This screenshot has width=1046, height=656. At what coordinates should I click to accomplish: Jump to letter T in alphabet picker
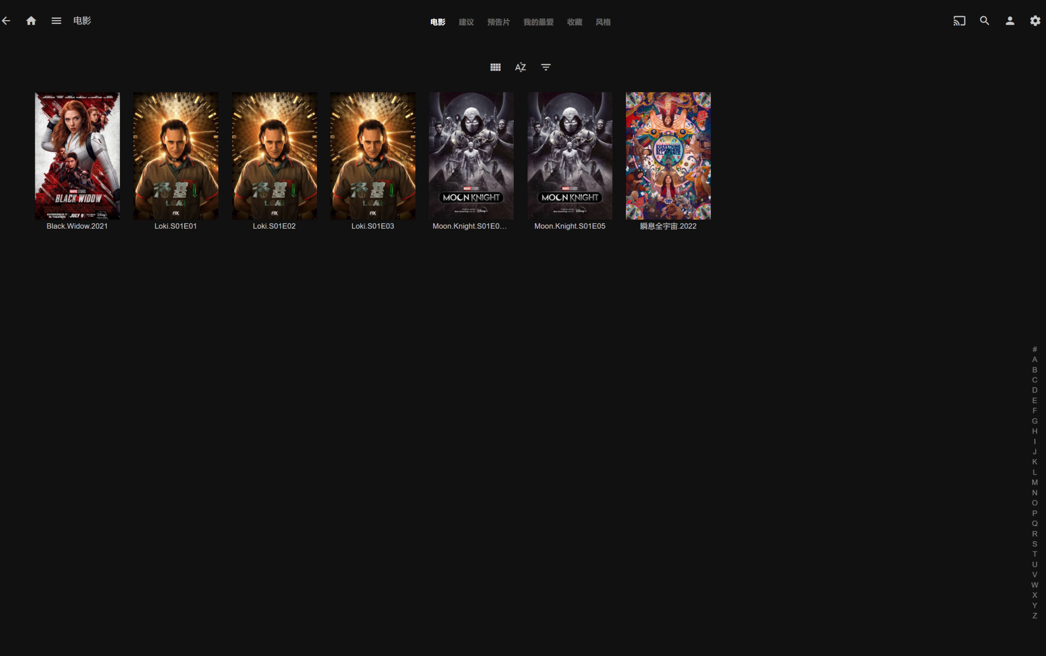(1035, 555)
